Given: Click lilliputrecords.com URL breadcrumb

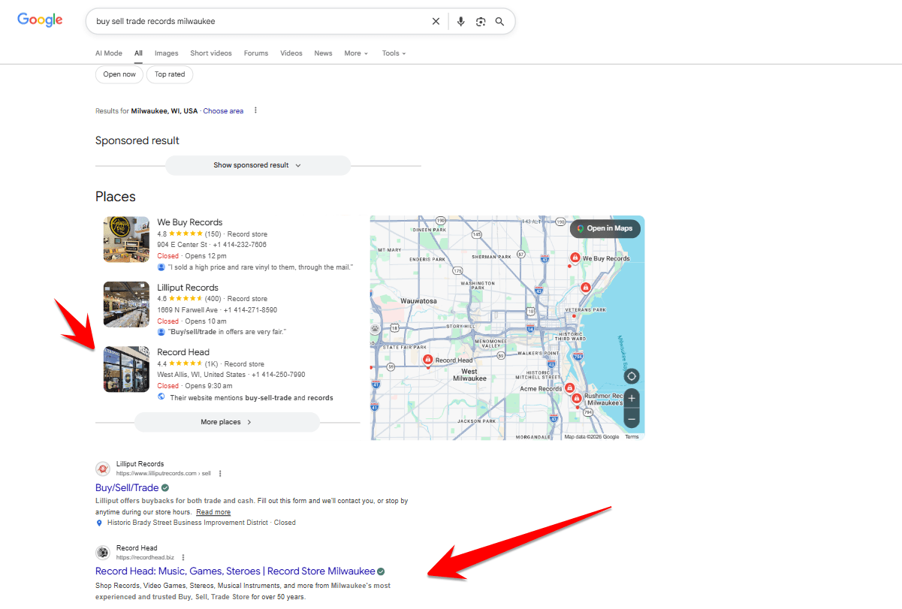Looking at the screenshot, I should 163,474.
